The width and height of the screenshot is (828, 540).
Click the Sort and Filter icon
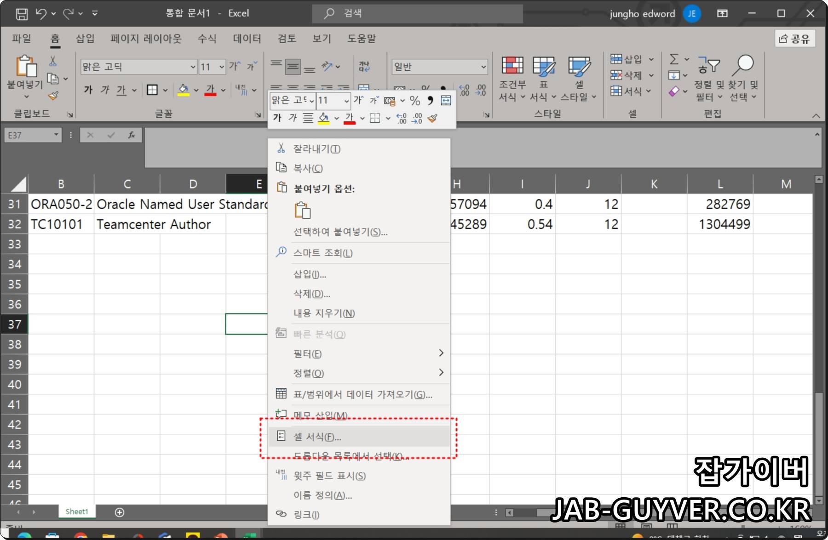(709, 65)
